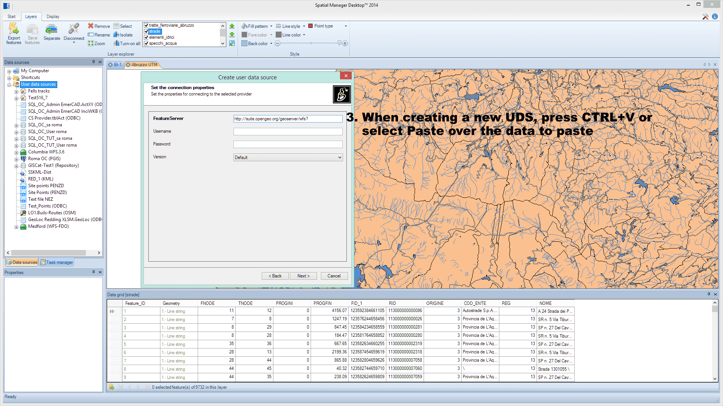Pin the Data grid panel
The height and width of the screenshot is (406, 723).
709,294
